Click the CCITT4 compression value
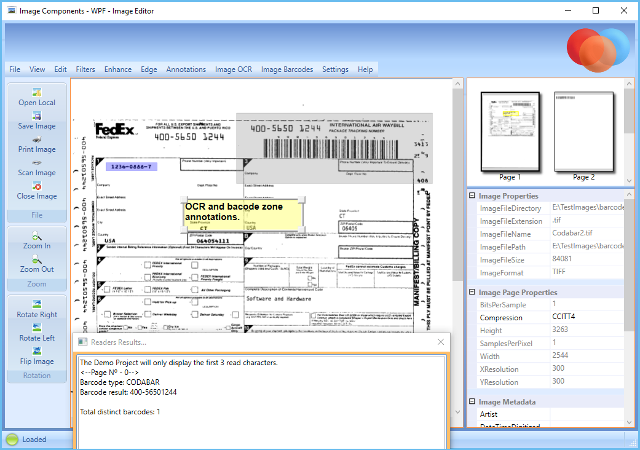 click(564, 317)
